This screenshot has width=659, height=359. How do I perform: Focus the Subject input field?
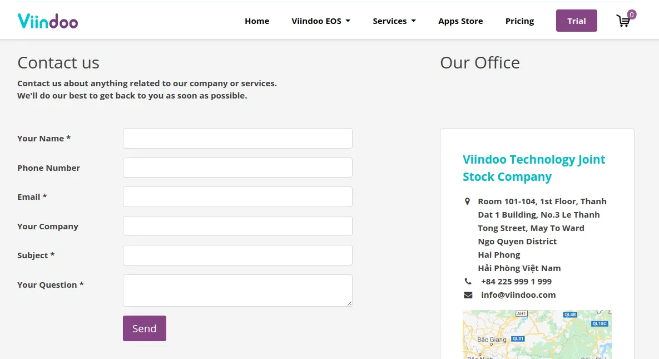[x=237, y=255]
